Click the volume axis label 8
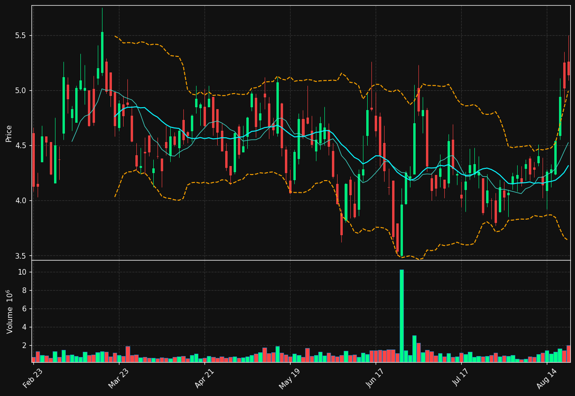 [25, 291]
